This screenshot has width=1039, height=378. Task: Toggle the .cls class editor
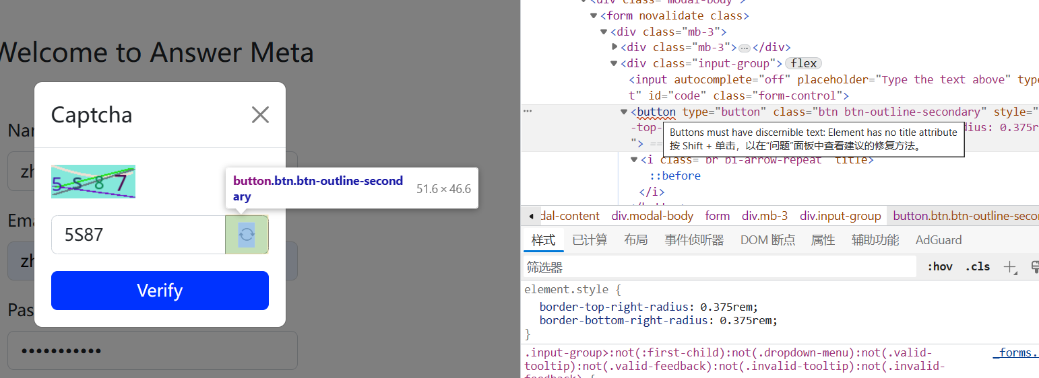click(x=977, y=266)
